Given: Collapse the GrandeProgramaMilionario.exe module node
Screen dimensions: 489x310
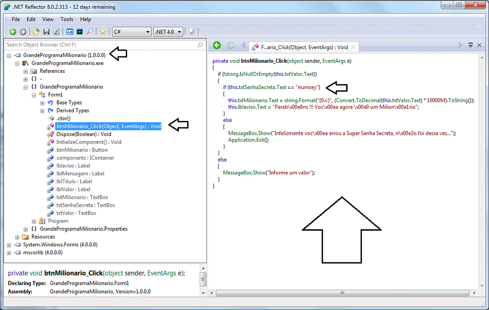Looking at the screenshot, I should [17, 63].
